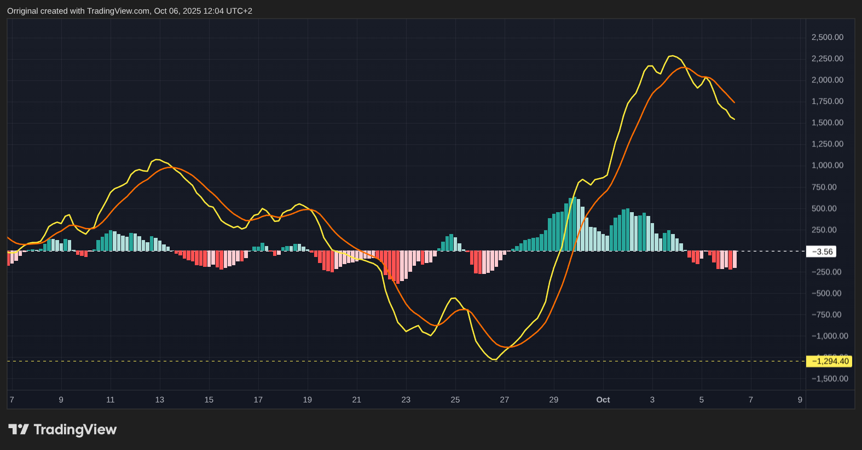The width and height of the screenshot is (862, 450).
Task: Click the −500.00 axis value
Action: coord(826,293)
